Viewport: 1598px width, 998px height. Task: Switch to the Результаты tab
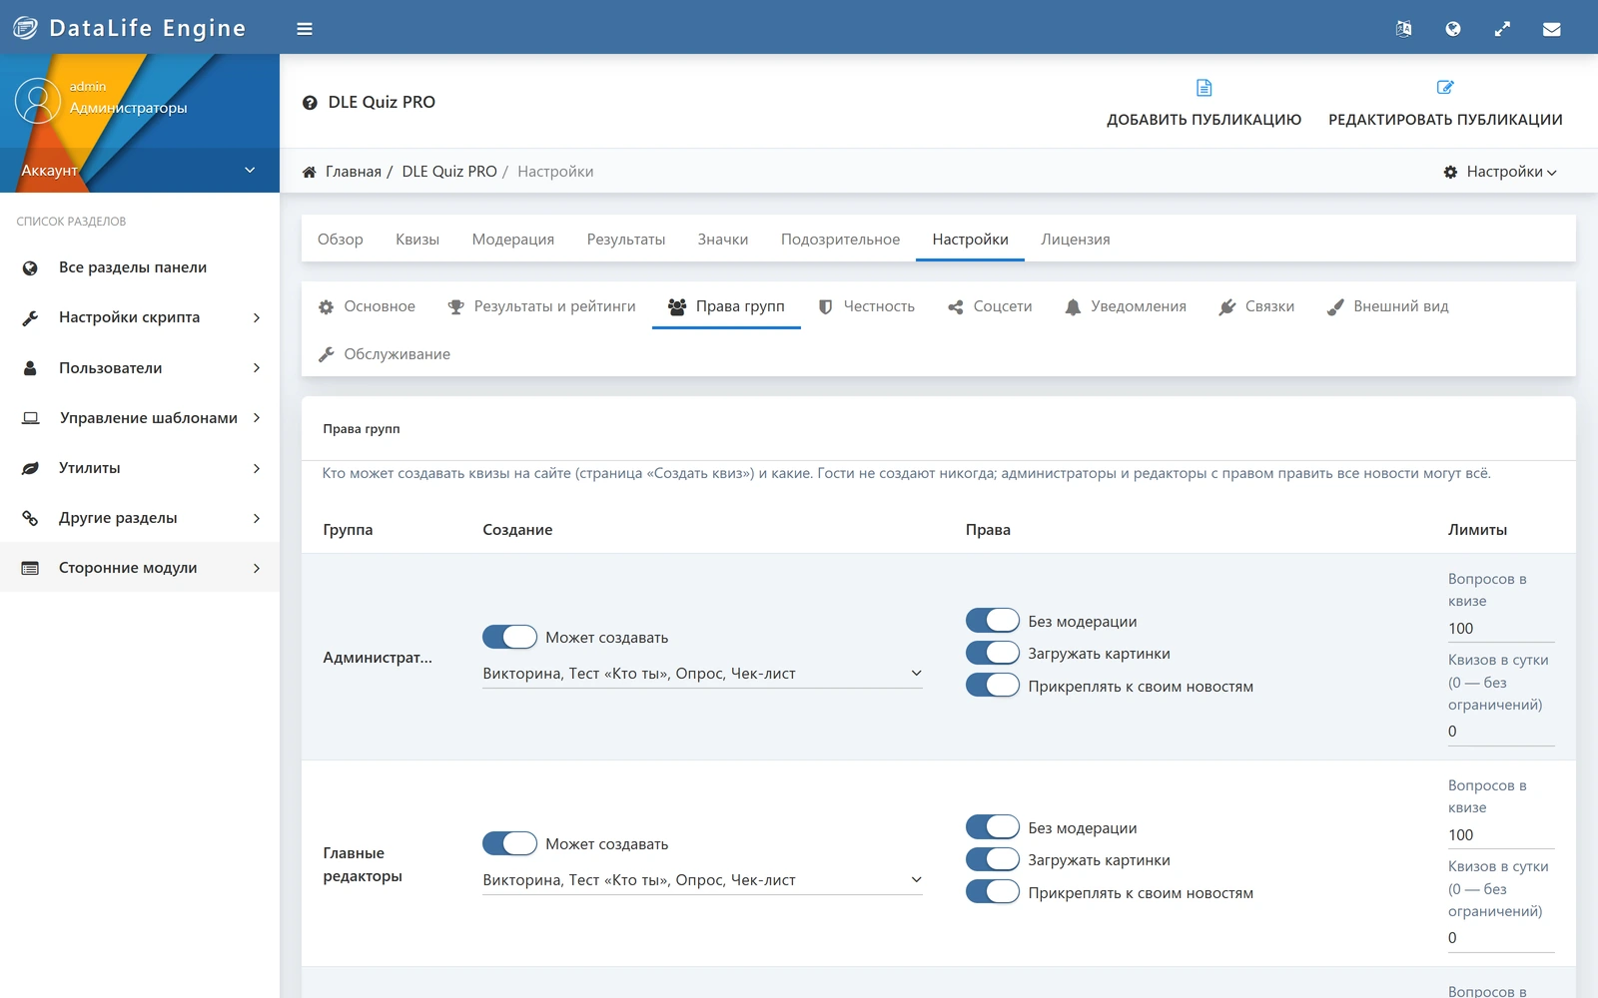click(626, 240)
